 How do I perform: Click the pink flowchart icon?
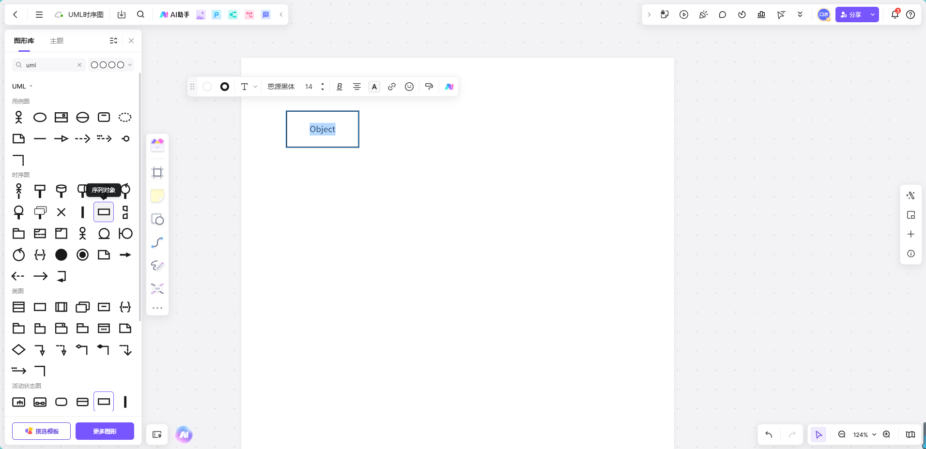249,15
